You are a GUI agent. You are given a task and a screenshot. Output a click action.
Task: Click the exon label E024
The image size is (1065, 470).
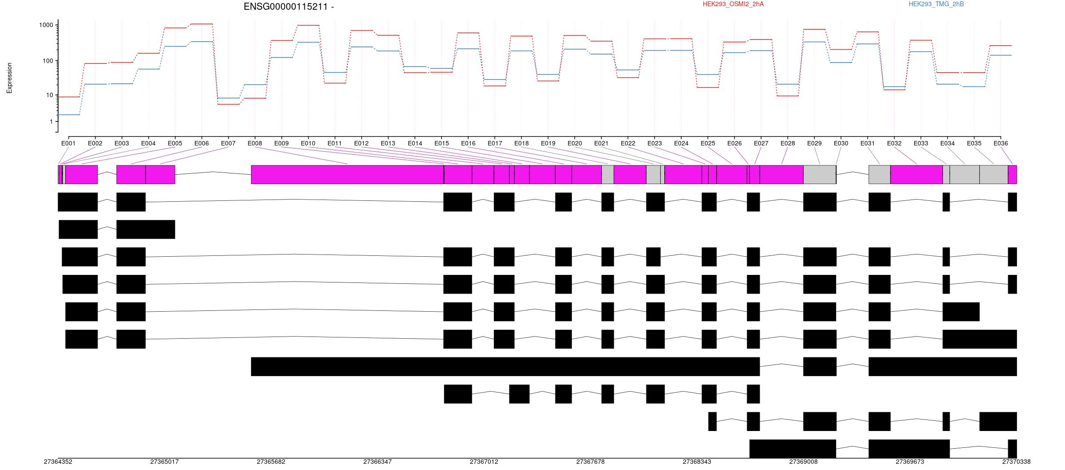[x=681, y=143]
